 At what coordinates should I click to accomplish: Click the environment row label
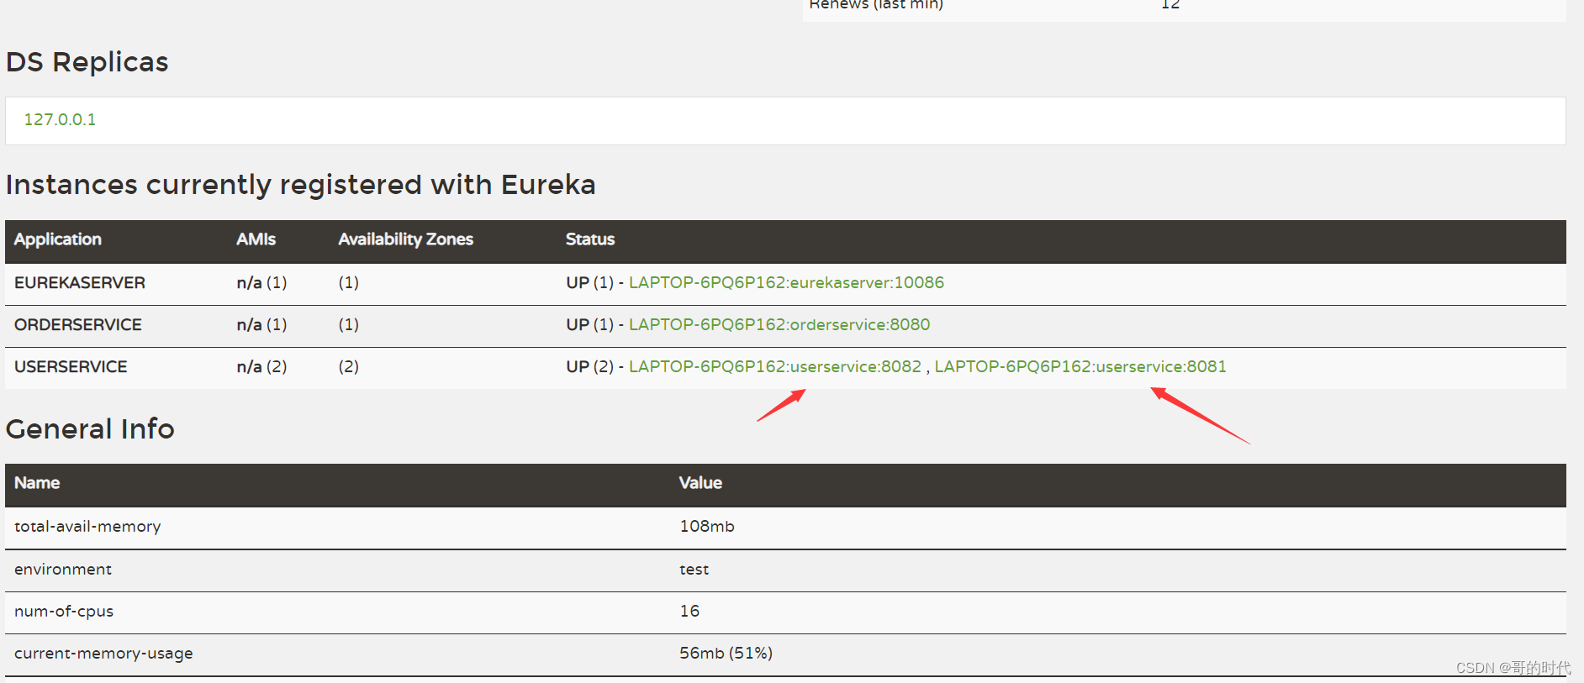pos(63,570)
